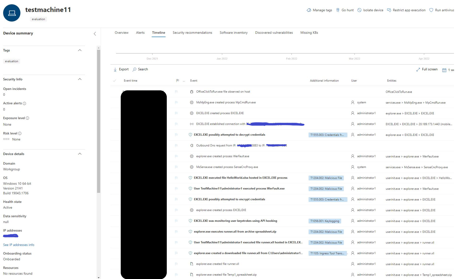Flag the EXCEL.EXE monitoring user keystrokes event

176,221
